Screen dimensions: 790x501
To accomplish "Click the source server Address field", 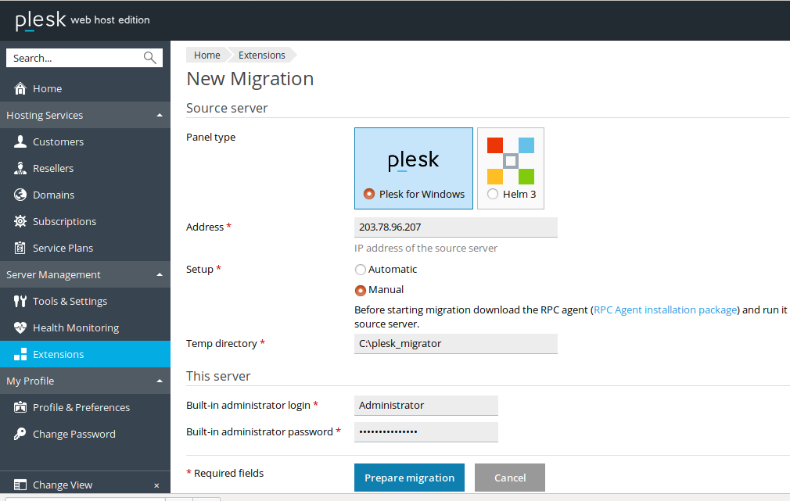I will [456, 227].
